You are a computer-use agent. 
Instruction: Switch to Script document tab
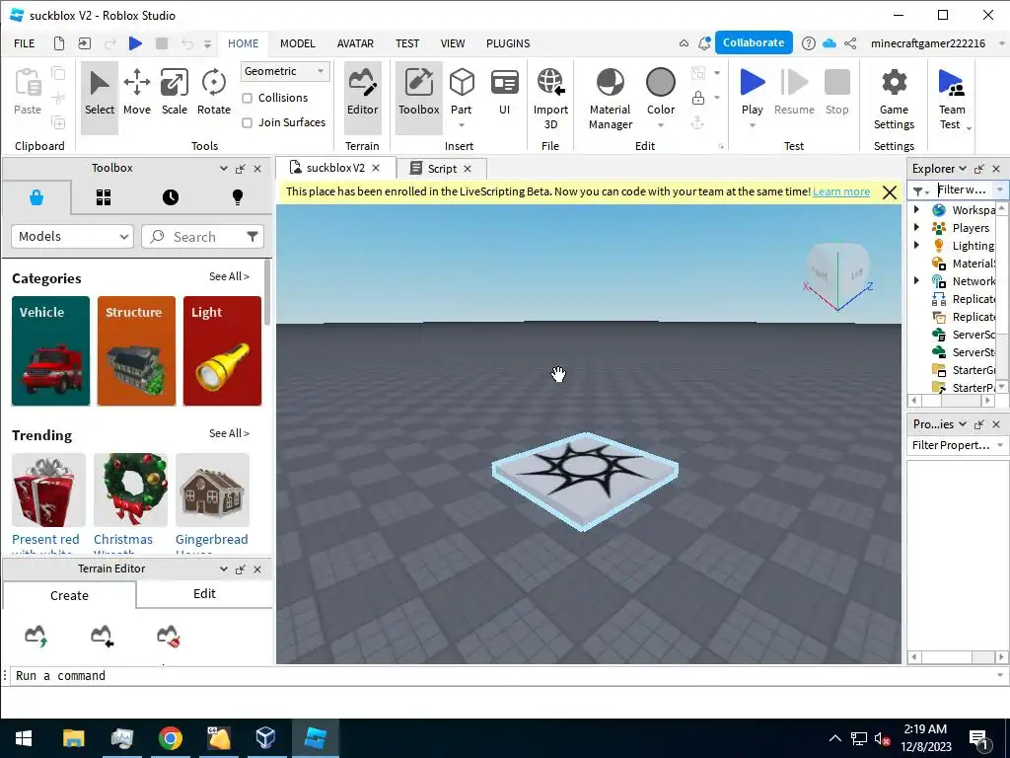441,168
